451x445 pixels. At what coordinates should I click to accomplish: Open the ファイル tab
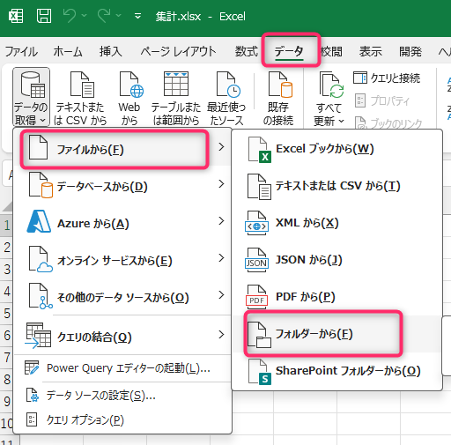[21, 52]
